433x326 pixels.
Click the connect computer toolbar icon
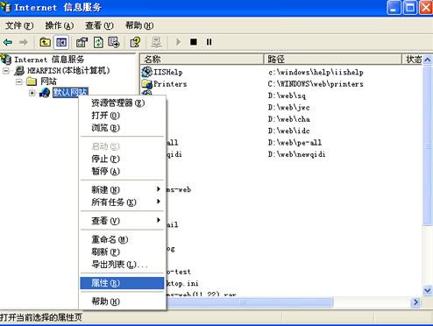point(157,42)
